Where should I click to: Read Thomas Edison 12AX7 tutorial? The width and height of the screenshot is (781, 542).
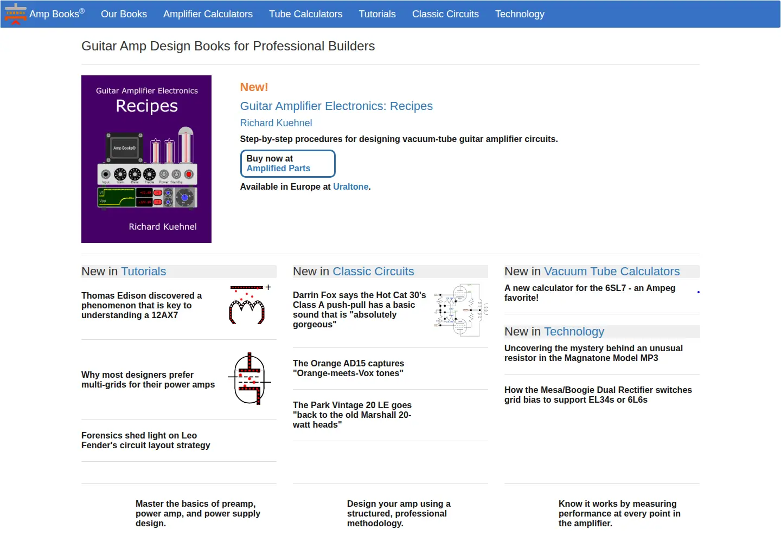[142, 305]
